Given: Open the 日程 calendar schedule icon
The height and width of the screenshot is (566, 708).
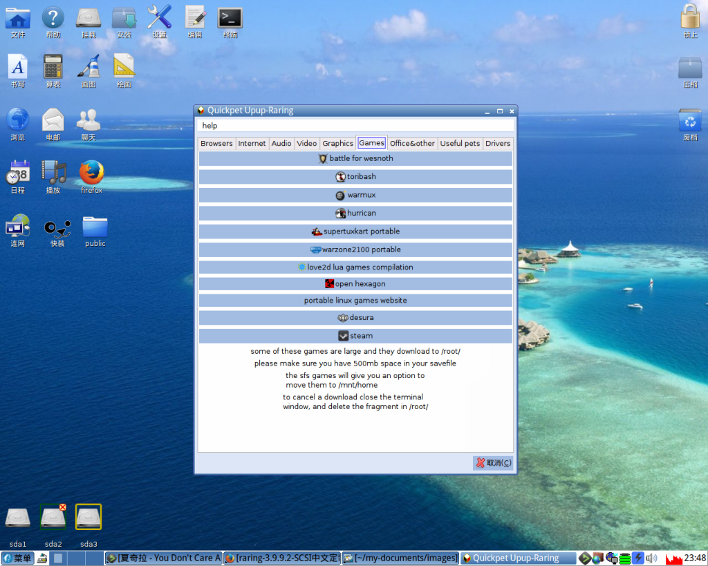Looking at the screenshot, I should (17, 172).
